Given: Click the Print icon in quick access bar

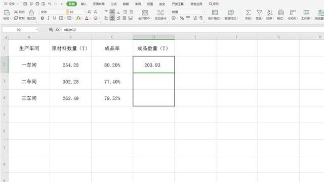Looking at the screenshot, I should pos(37,4).
